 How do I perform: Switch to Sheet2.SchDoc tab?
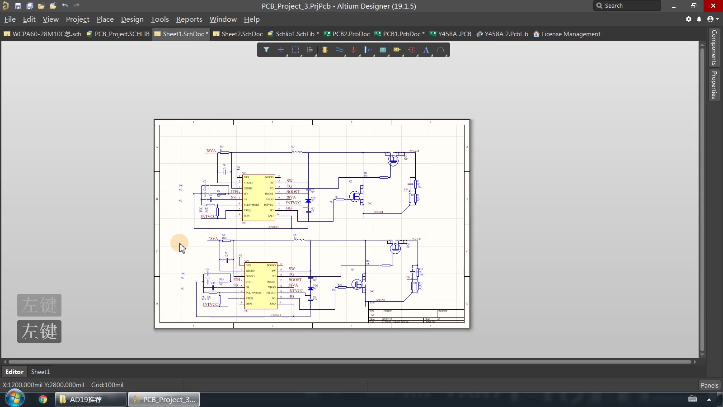point(238,34)
